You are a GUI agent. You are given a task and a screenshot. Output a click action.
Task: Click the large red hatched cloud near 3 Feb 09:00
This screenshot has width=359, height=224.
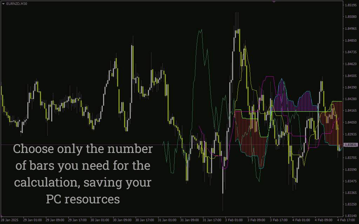pos(251,135)
